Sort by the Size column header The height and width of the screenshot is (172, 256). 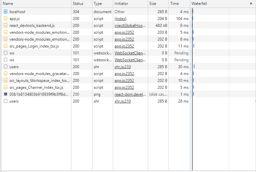pos(158,4)
